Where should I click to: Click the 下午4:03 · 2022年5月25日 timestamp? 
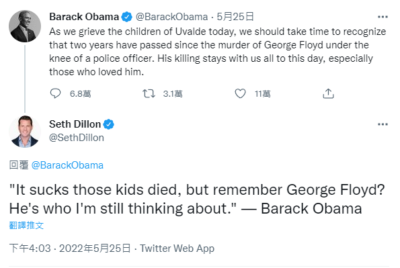[70, 248]
